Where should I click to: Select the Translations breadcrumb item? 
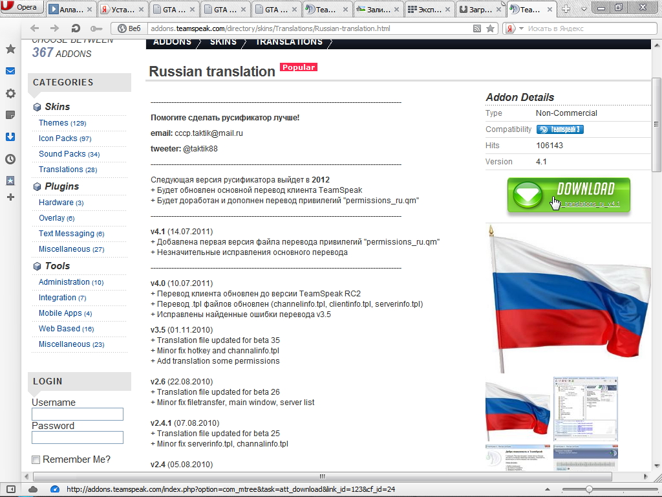pos(289,42)
